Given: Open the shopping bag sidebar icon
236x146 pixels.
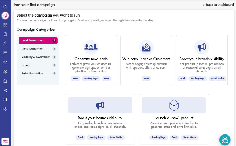Looking at the screenshot, I should (x=5, y=81).
